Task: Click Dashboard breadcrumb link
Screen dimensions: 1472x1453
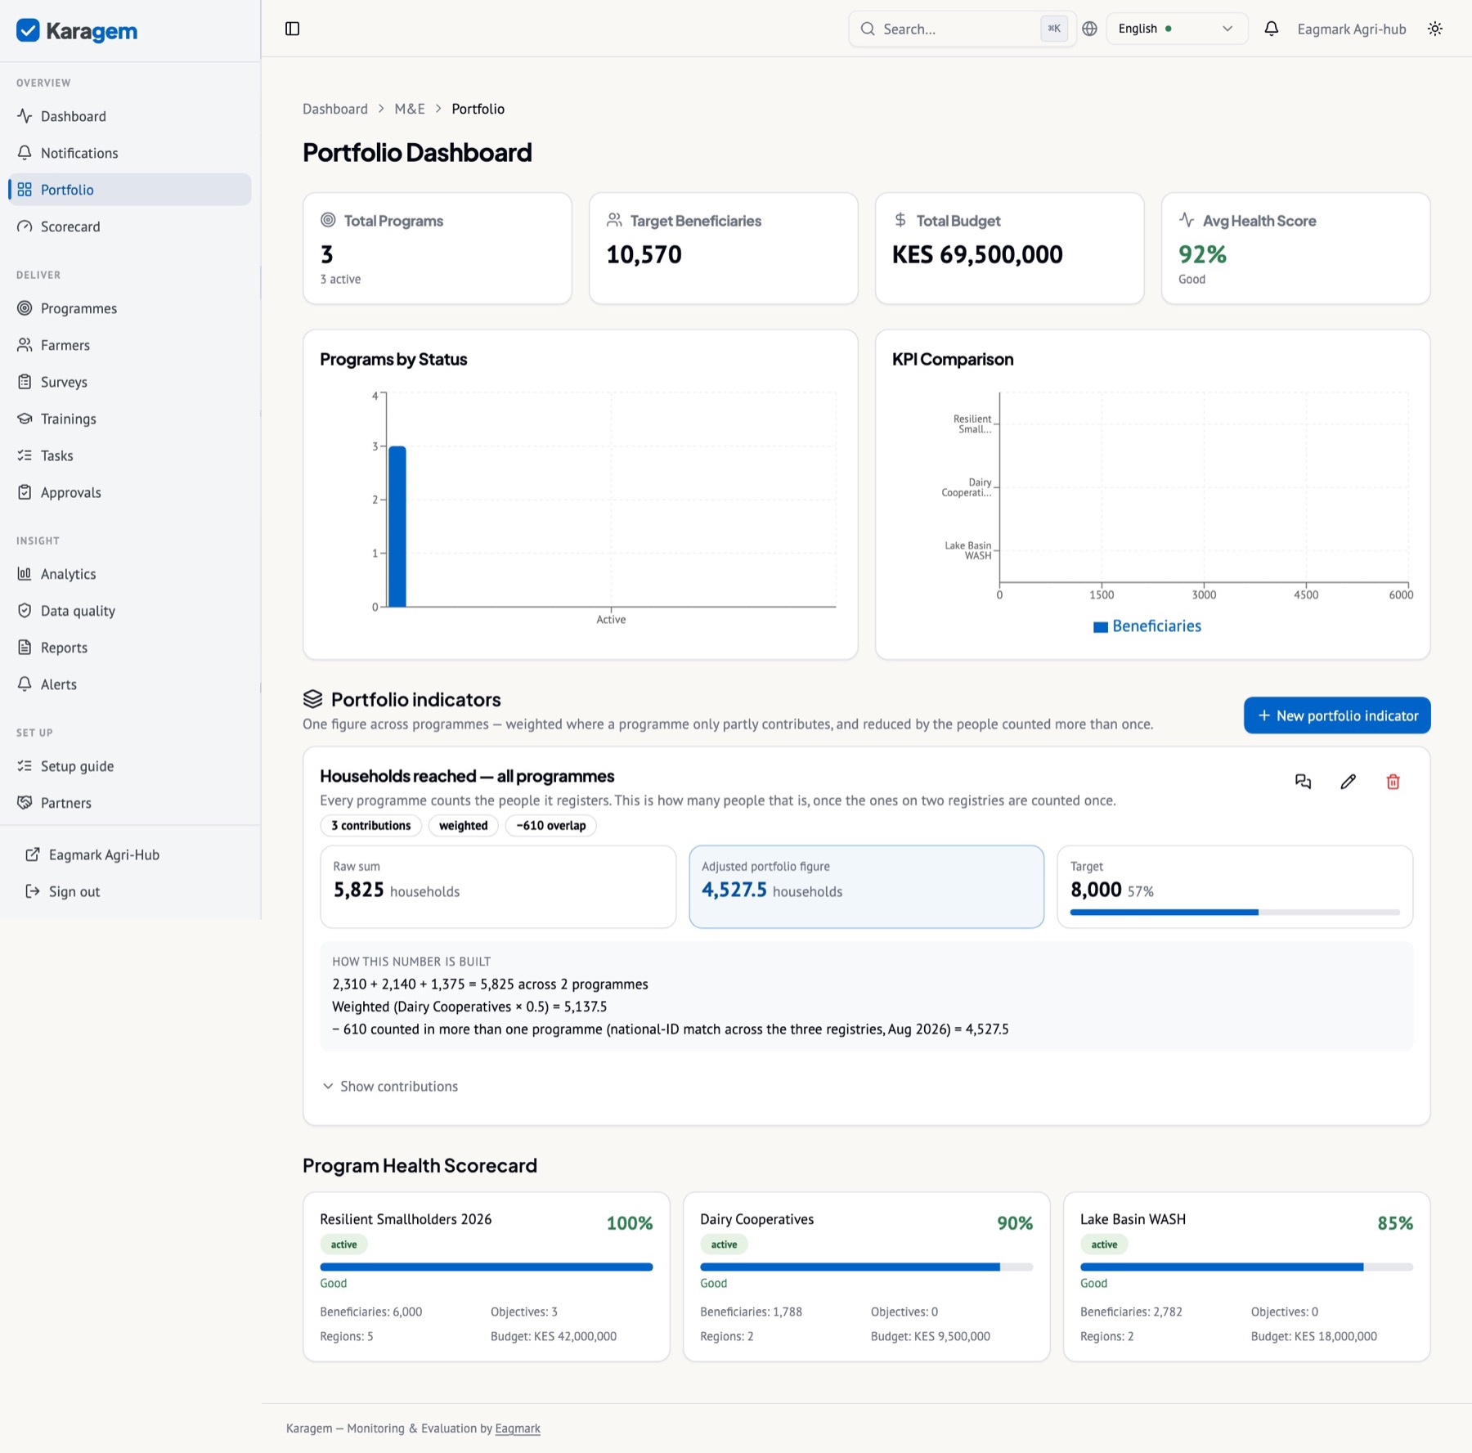Action: 335,109
